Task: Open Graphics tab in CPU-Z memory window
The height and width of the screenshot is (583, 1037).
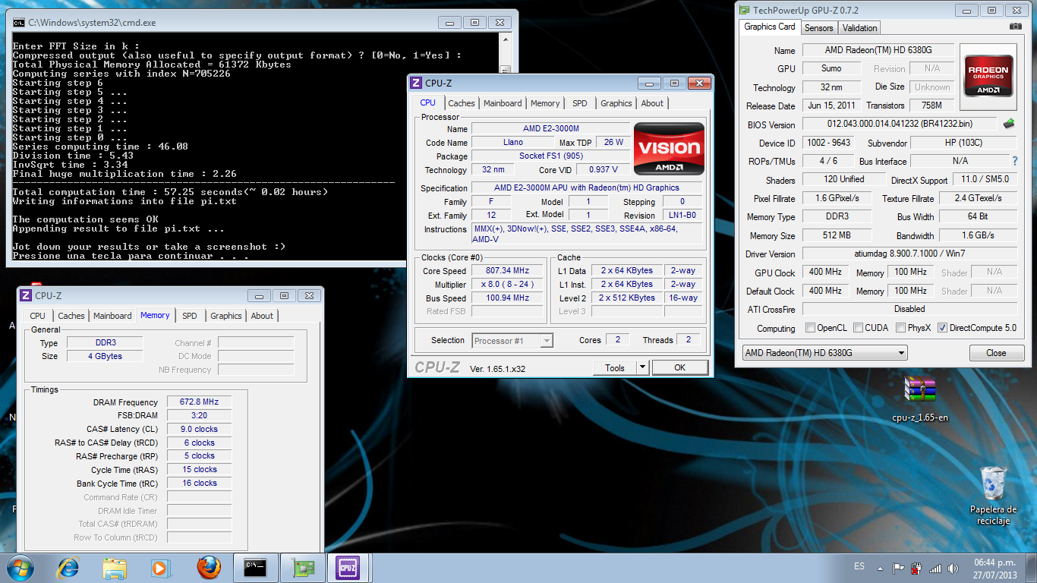Action: click(226, 316)
